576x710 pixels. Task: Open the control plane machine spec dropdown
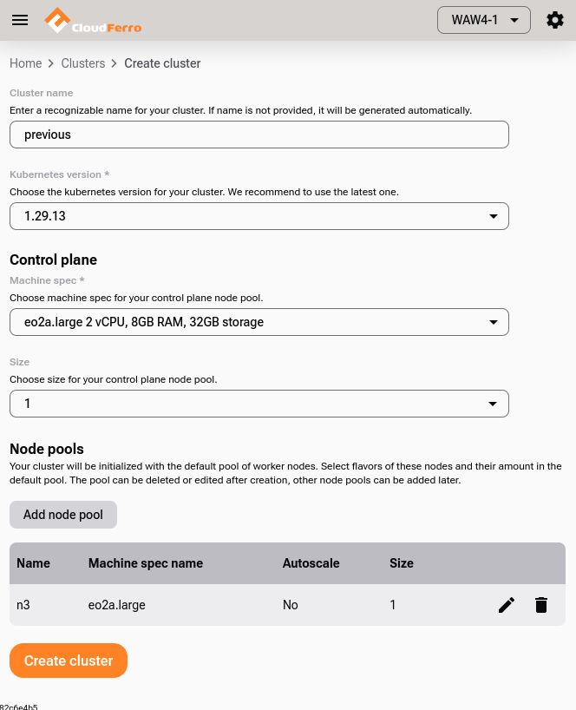(259, 322)
